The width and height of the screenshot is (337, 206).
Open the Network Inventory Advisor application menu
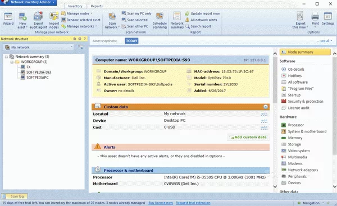[x=29, y=3]
